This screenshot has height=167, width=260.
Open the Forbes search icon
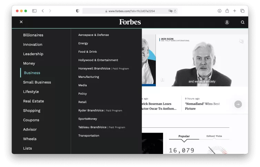(242, 22)
